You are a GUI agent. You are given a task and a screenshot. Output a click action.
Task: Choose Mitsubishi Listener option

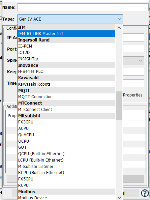(66, 167)
